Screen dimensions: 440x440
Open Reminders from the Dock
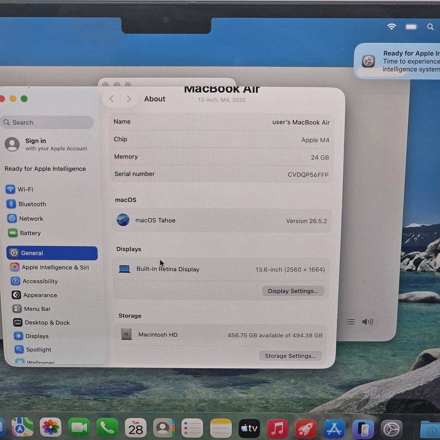(192, 429)
